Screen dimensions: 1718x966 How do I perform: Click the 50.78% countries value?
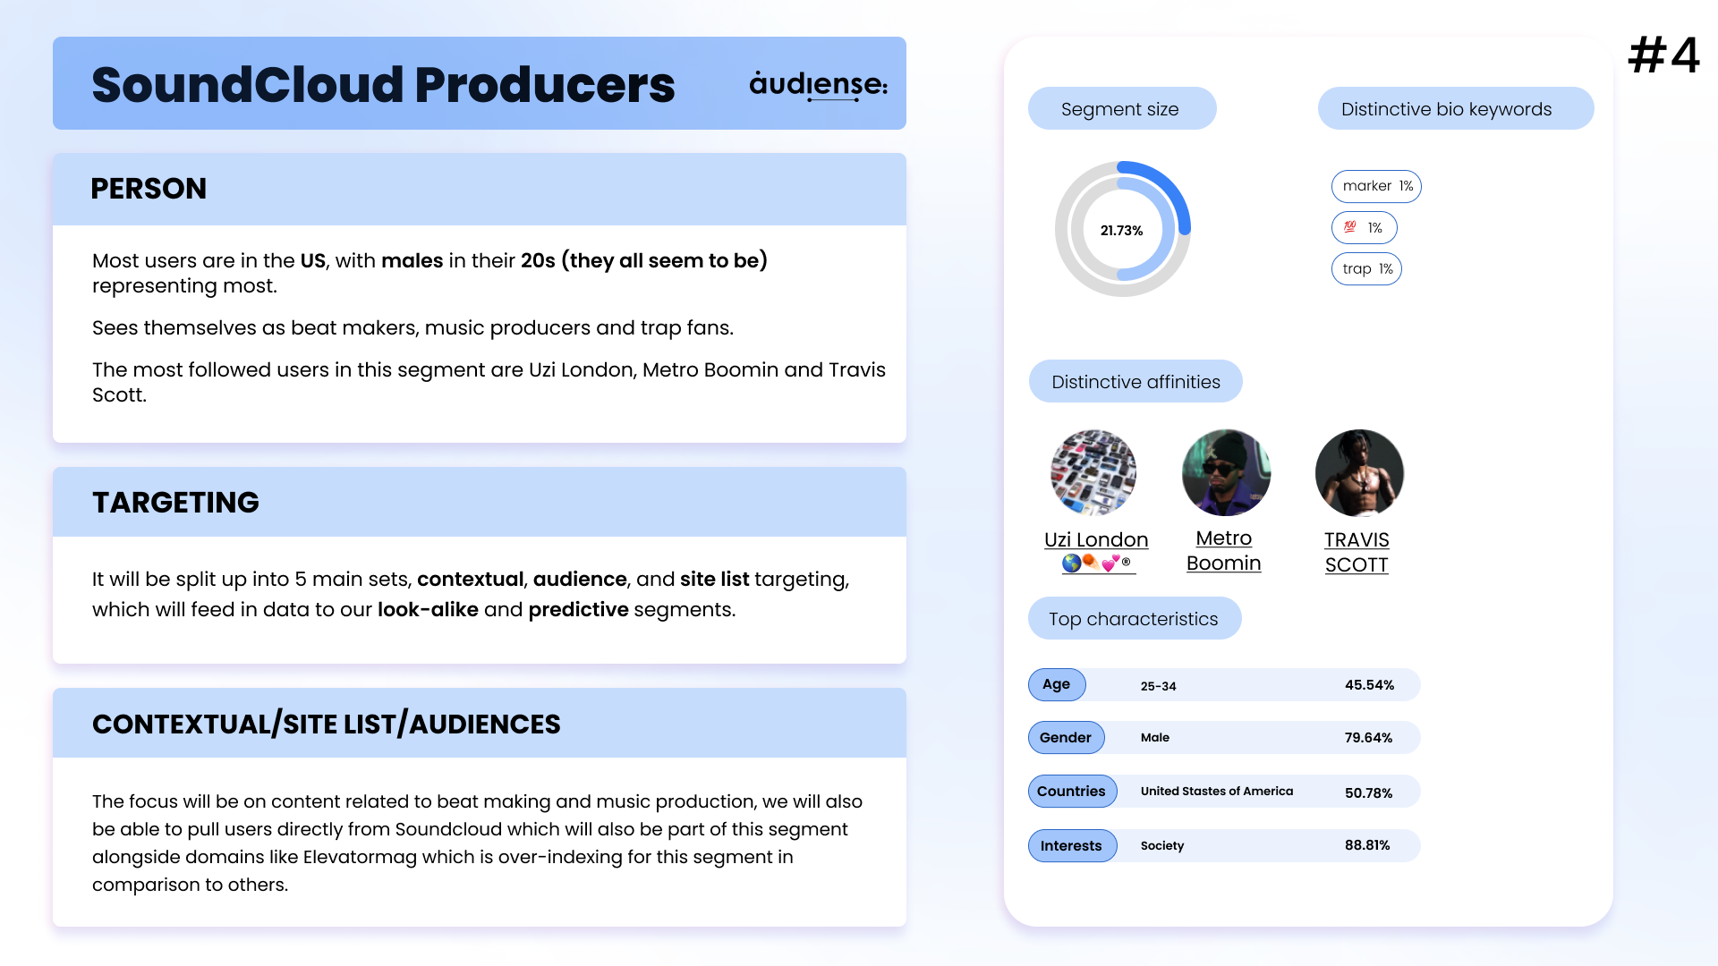(x=1368, y=792)
